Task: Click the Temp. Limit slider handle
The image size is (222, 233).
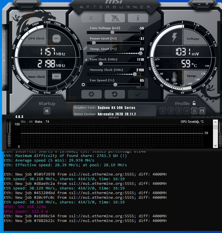Action: tap(140, 53)
